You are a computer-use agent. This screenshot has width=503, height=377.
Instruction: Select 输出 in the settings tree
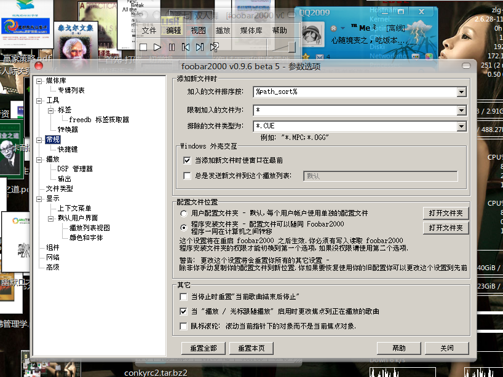65,179
